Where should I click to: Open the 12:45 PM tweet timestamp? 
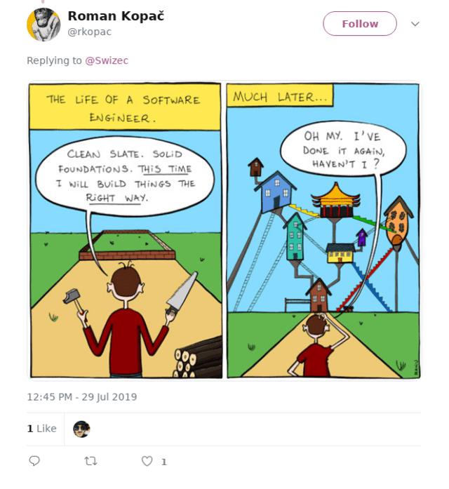coord(81,397)
